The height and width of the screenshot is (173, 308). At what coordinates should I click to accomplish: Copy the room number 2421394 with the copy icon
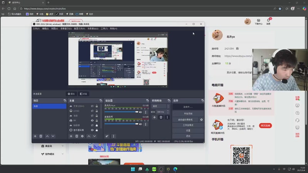tap(237, 48)
